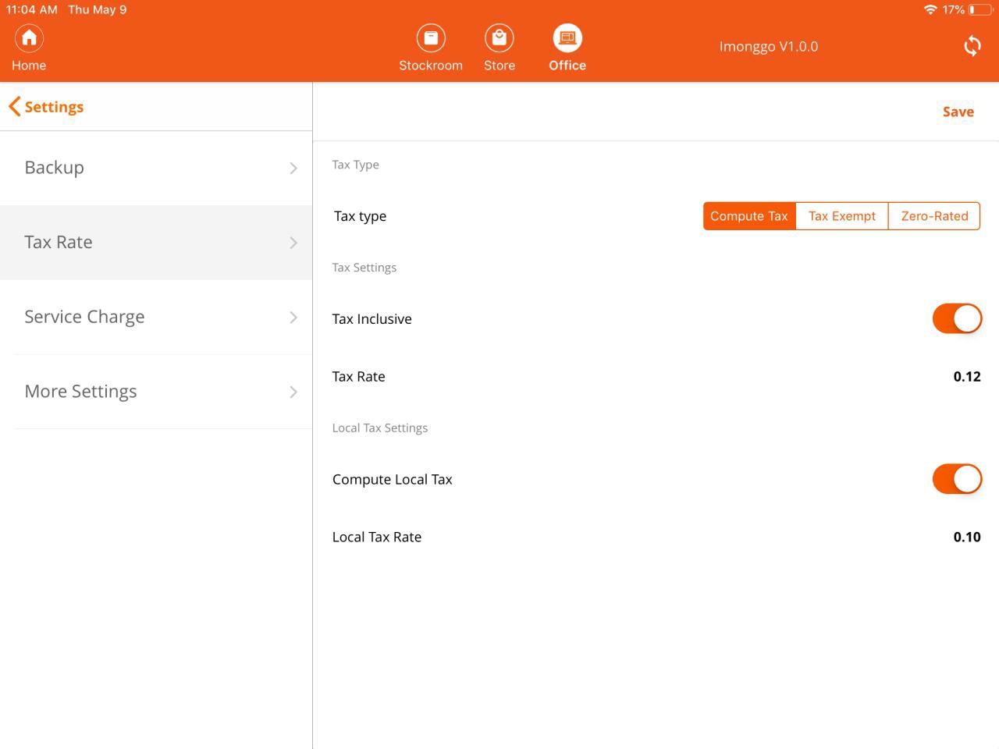Tap the Home icon
The height and width of the screenshot is (749, 999).
(29, 38)
